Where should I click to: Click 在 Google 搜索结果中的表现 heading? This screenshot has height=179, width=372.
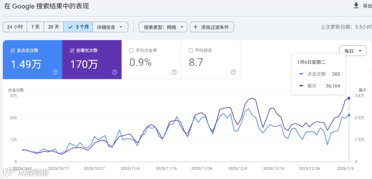tap(46, 6)
